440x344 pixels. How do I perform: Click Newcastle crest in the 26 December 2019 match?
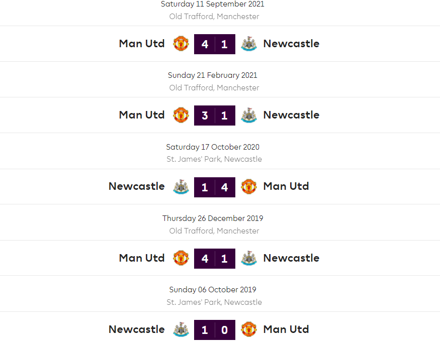(249, 258)
